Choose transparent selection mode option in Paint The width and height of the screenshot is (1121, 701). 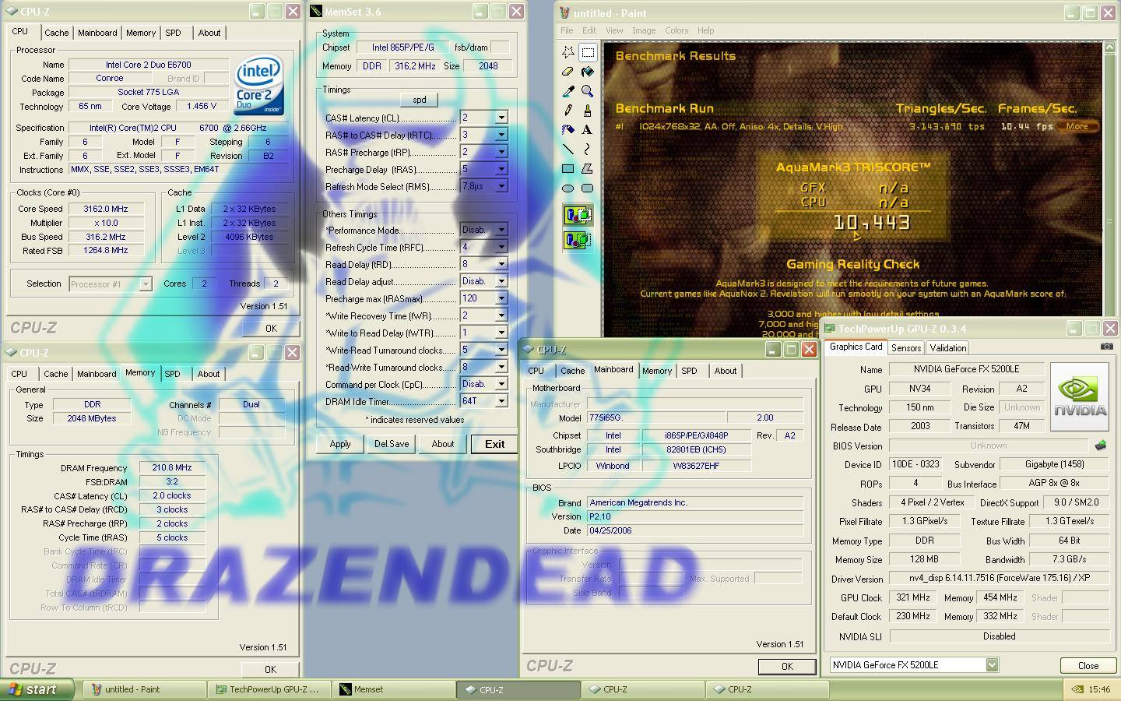(x=578, y=240)
